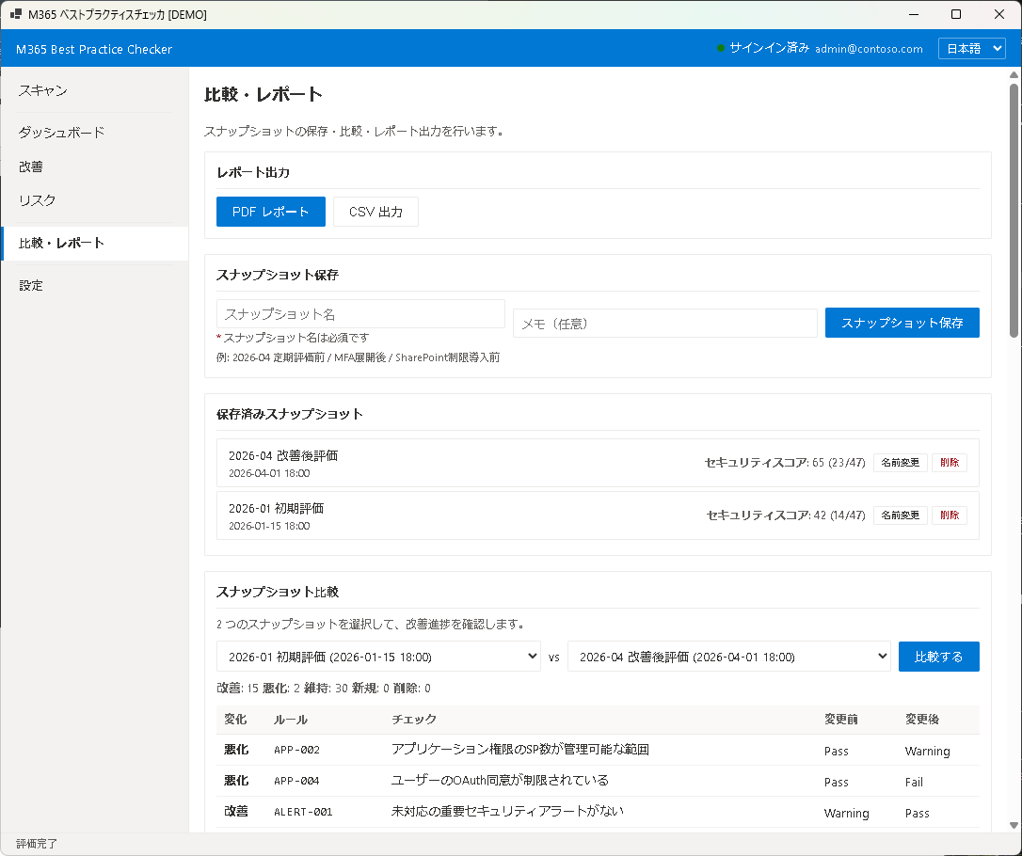1022x856 pixels.
Task: Click the メモ（任意） text field
Action: [664, 323]
